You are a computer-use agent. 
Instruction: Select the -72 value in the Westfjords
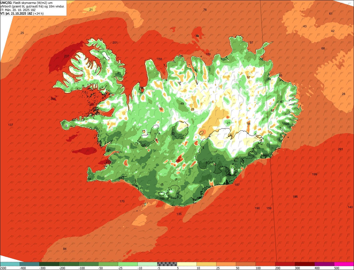[x=119, y=73]
